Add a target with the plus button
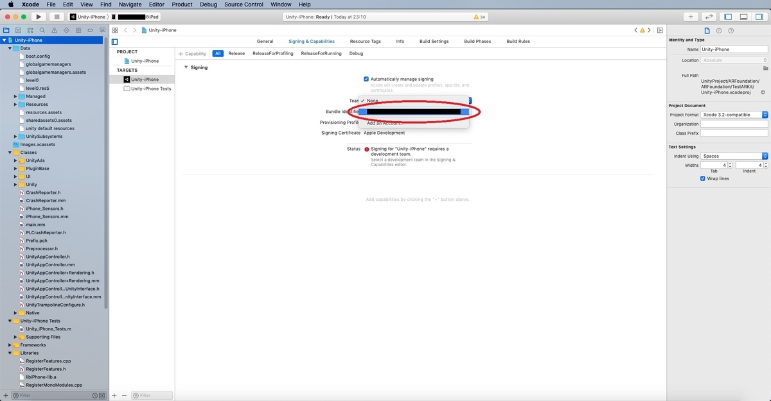This screenshot has height=401, width=771. click(114, 395)
